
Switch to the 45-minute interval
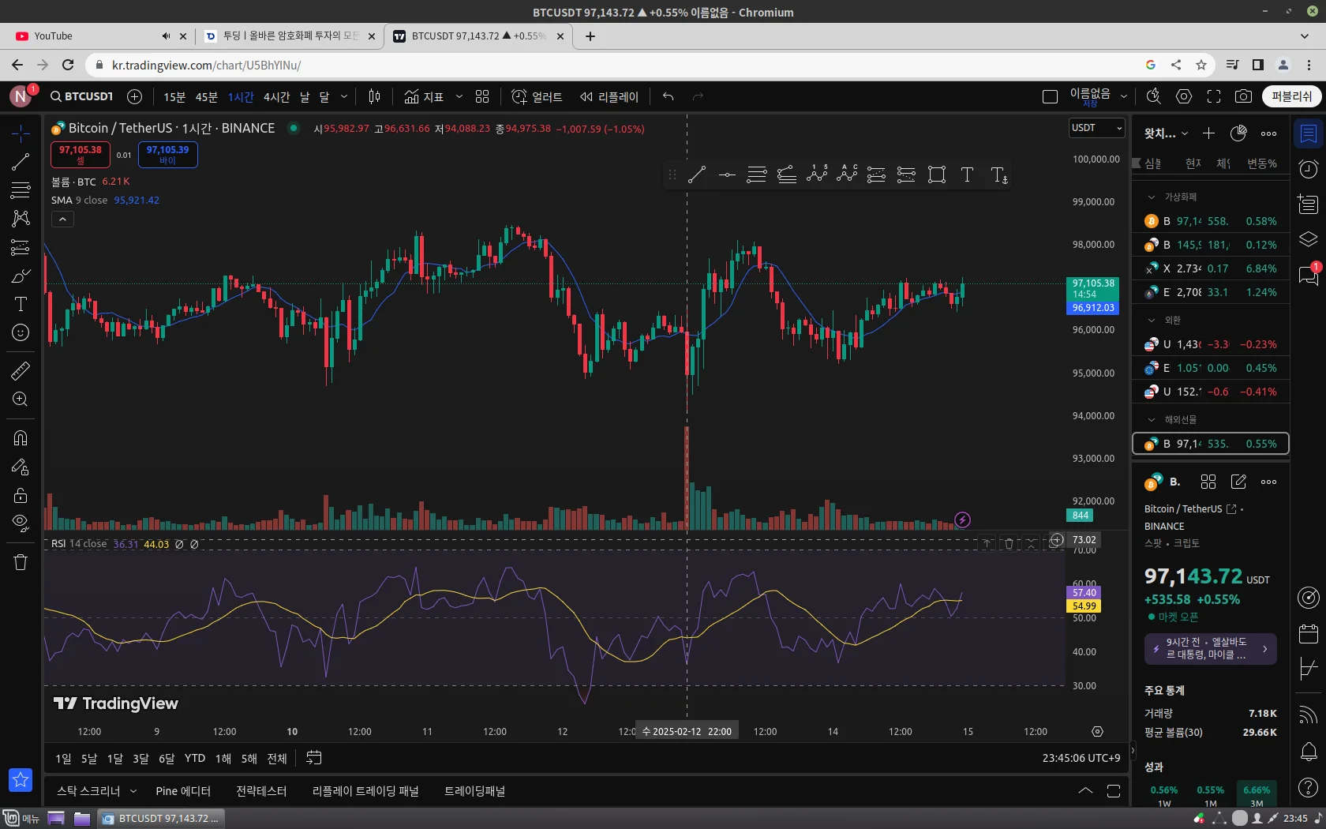point(207,96)
